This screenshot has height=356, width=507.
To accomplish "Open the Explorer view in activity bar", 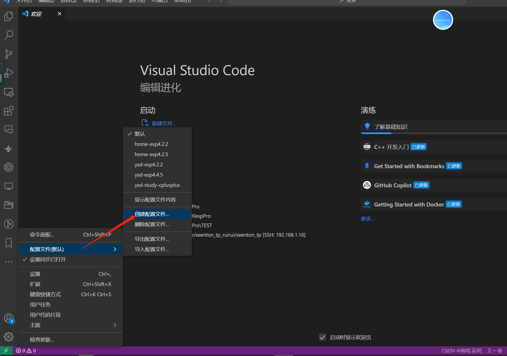I will click(x=9, y=16).
